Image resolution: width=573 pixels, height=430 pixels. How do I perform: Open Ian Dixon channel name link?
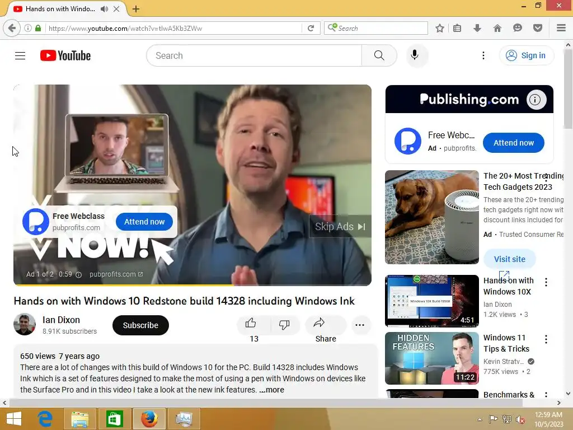coord(61,320)
